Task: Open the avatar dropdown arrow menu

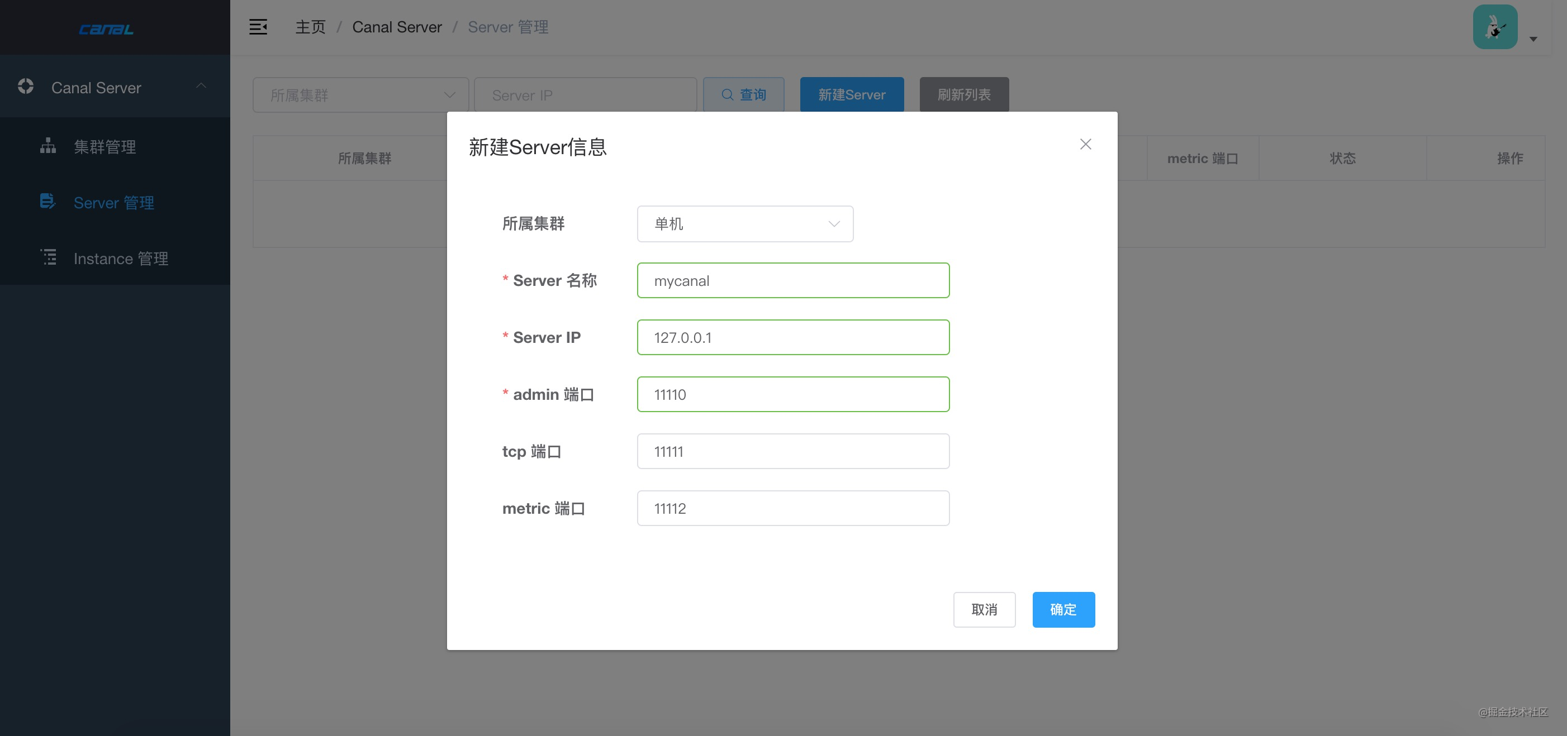Action: [1533, 40]
